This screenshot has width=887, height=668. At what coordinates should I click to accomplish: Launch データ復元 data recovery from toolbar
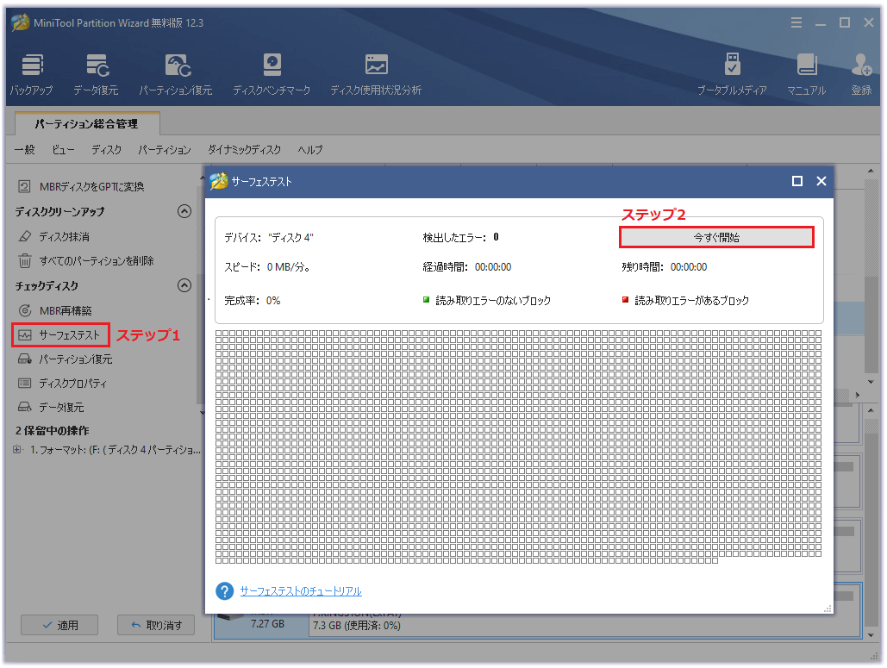(97, 74)
